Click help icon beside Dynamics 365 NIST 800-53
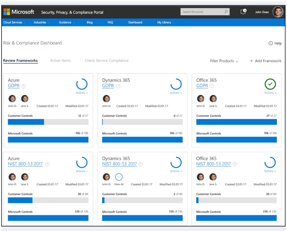 pos(140,164)
